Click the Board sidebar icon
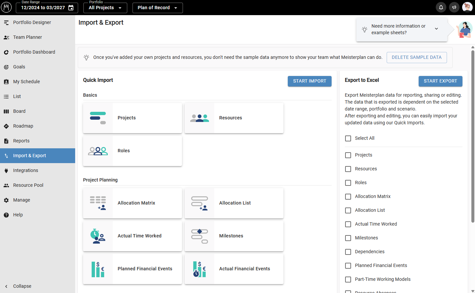Viewport: 475px width, 293px height. [x=6, y=111]
